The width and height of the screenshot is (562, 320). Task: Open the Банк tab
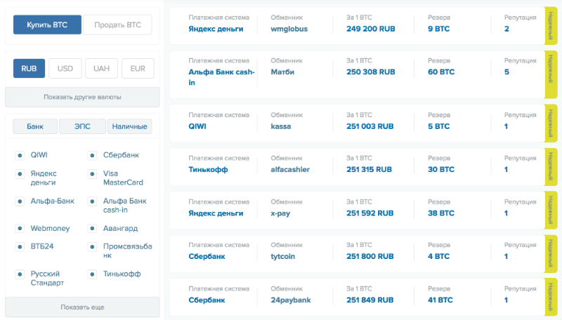pos(35,127)
